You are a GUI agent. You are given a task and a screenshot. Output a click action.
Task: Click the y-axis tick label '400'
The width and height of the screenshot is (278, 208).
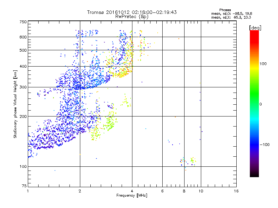point(23,67)
